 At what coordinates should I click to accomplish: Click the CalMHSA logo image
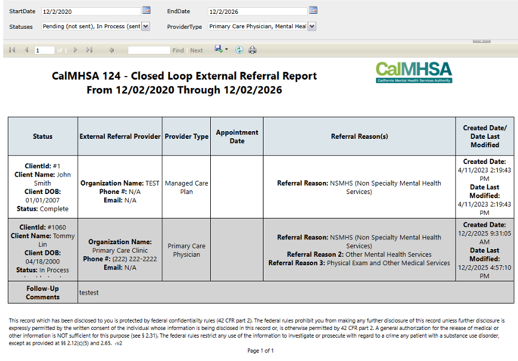413,72
